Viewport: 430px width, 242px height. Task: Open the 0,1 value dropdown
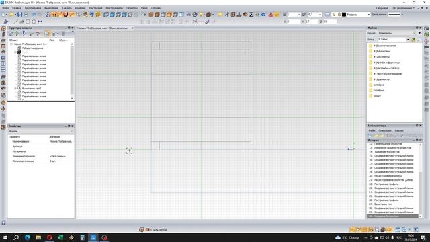320,15
